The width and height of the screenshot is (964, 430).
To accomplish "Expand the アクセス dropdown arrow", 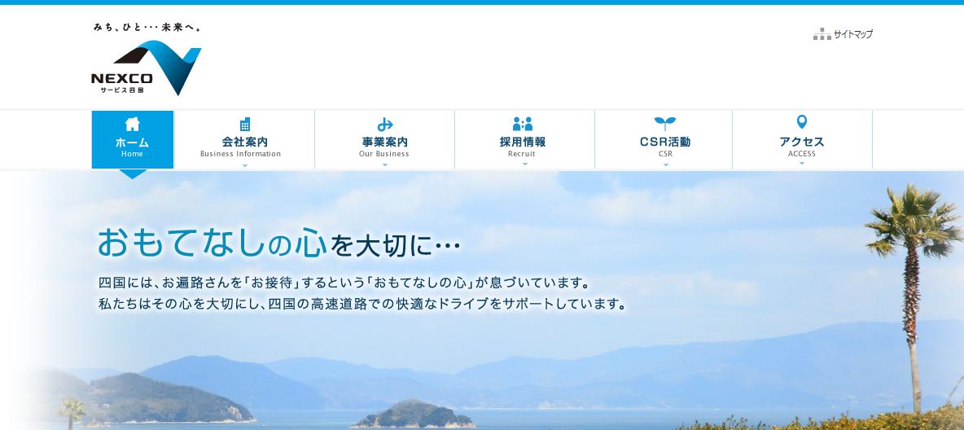I will coord(802,164).
